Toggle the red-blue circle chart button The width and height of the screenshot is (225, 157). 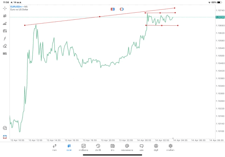click(122, 9)
